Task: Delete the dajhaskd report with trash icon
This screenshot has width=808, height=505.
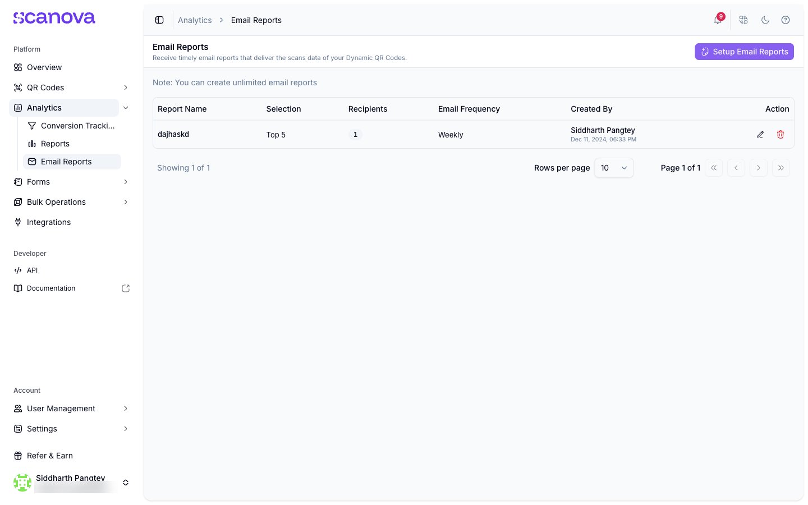Action: pyautogui.click(x=781, y=135)
